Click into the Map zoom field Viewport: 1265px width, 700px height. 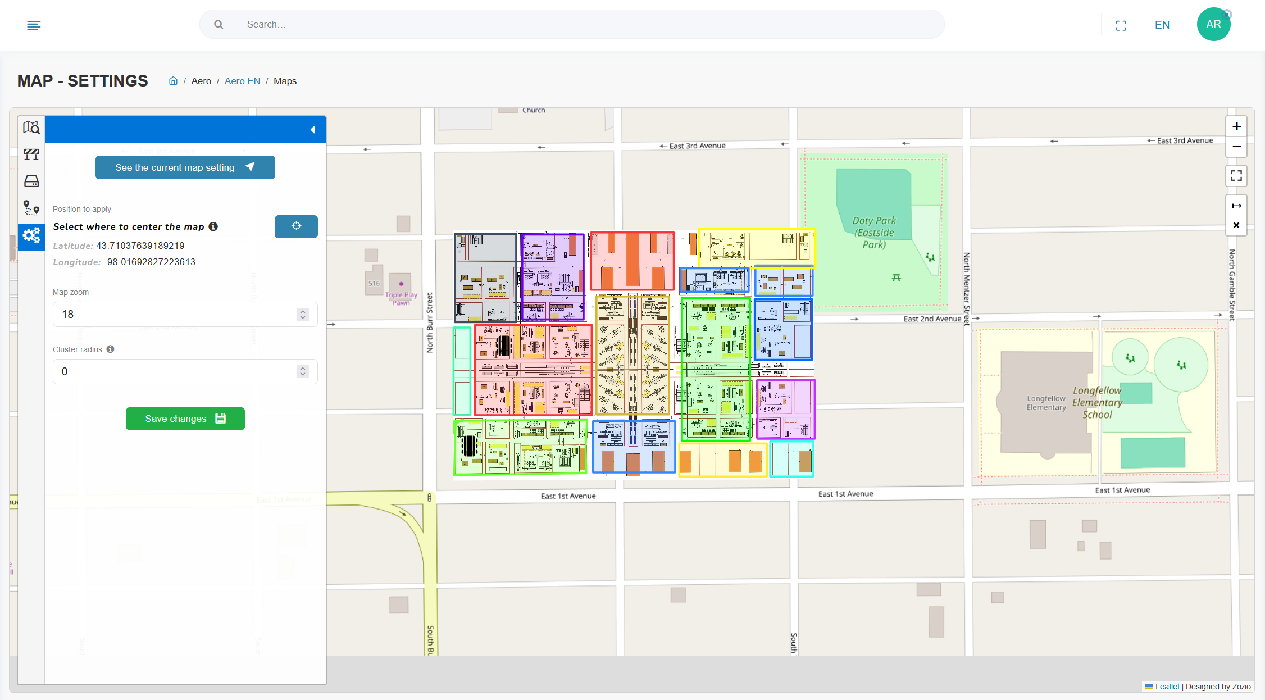(185, 314)
